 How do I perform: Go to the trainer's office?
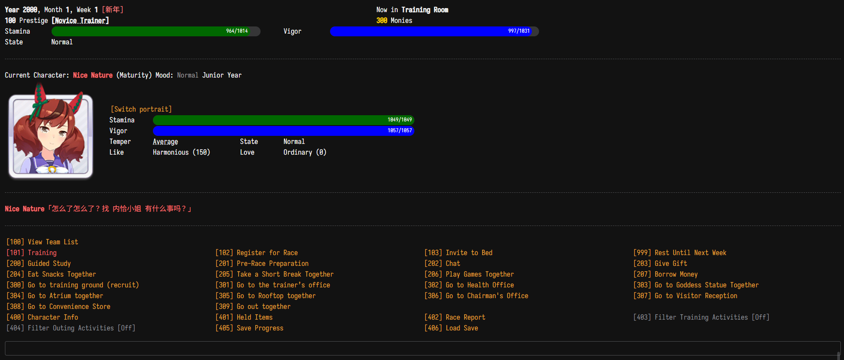pos(273,285)
